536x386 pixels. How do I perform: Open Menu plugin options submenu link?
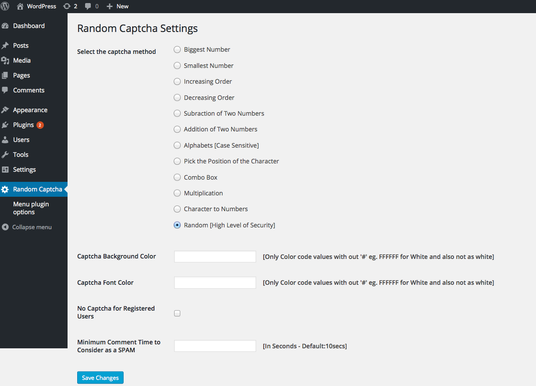(31, 208)
